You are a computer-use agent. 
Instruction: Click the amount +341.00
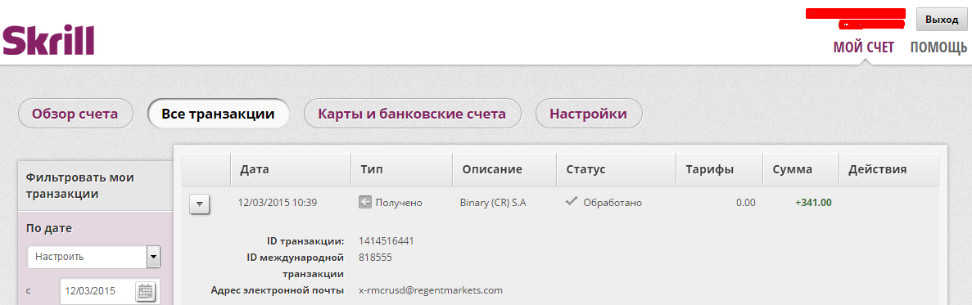813,202
